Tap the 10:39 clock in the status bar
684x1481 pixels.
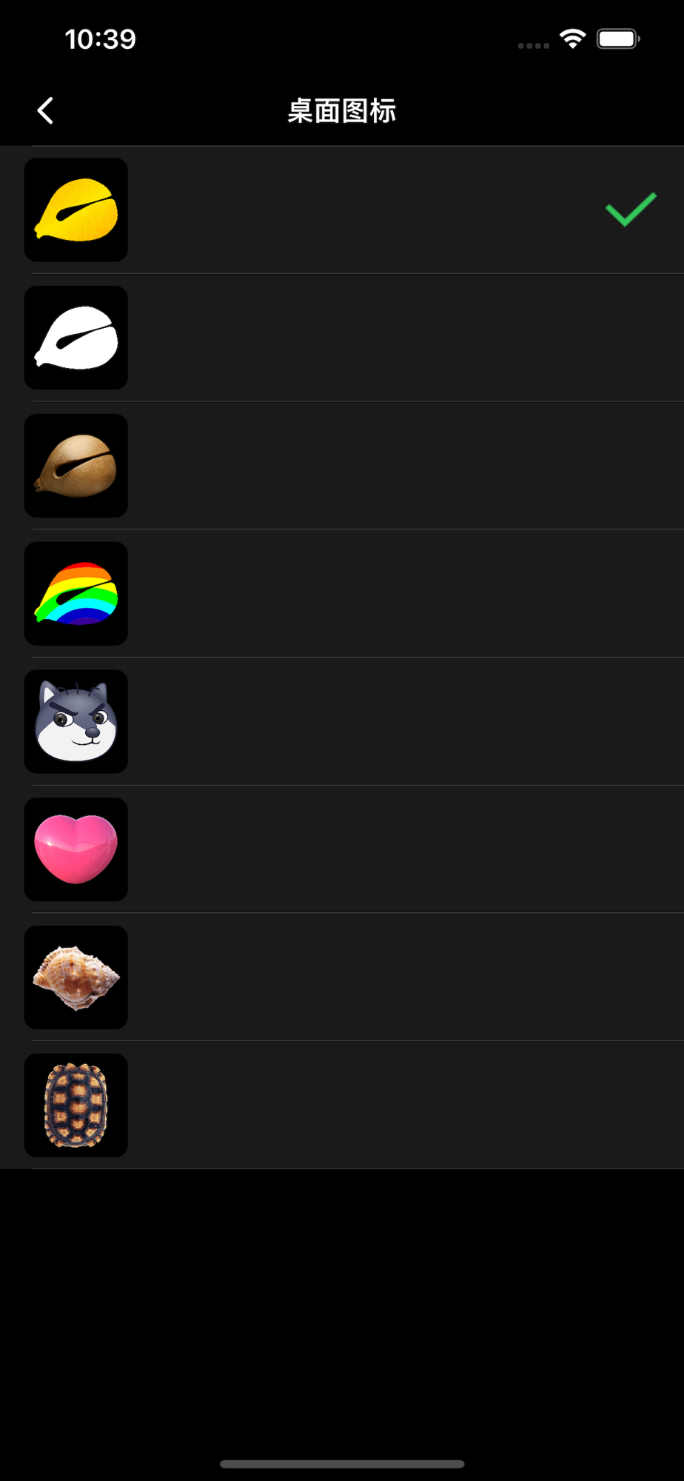click(101, 39)
